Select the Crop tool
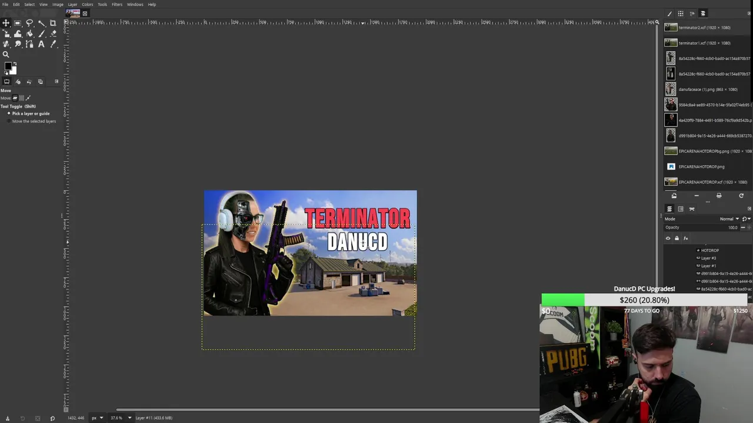753x423 pixels. click(52, 23)
